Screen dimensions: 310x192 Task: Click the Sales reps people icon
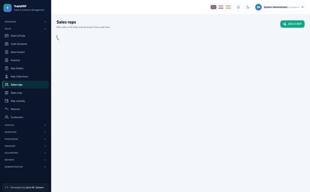tap(6, 84)
